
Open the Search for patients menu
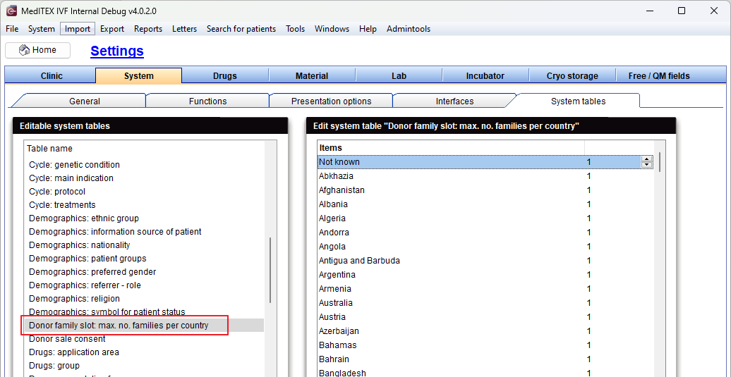click(241, 29)
